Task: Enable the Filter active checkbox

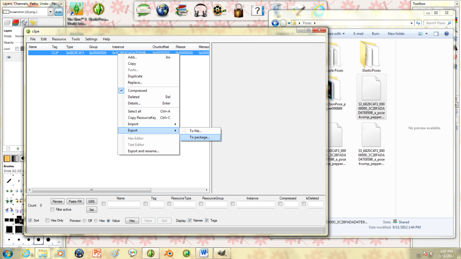Action: pyautogui.click(x=52, y=210)
